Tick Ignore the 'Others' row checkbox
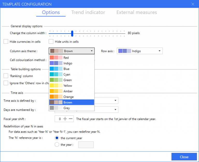 click(x=6, y=83)
